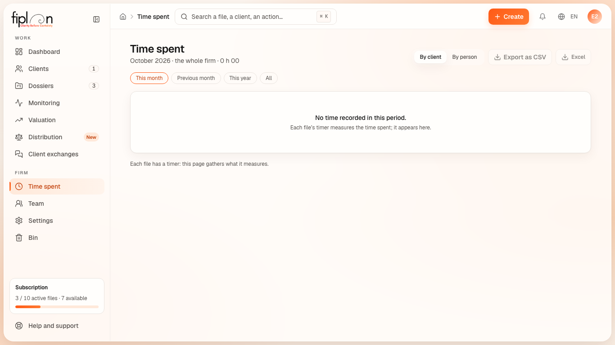
Task: Download the Excel export
Action: click(573, 57)
